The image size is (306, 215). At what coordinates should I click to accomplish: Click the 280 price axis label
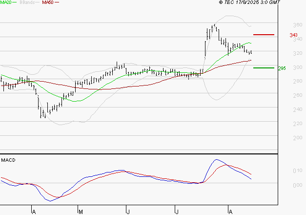click(x=298, y=81)
